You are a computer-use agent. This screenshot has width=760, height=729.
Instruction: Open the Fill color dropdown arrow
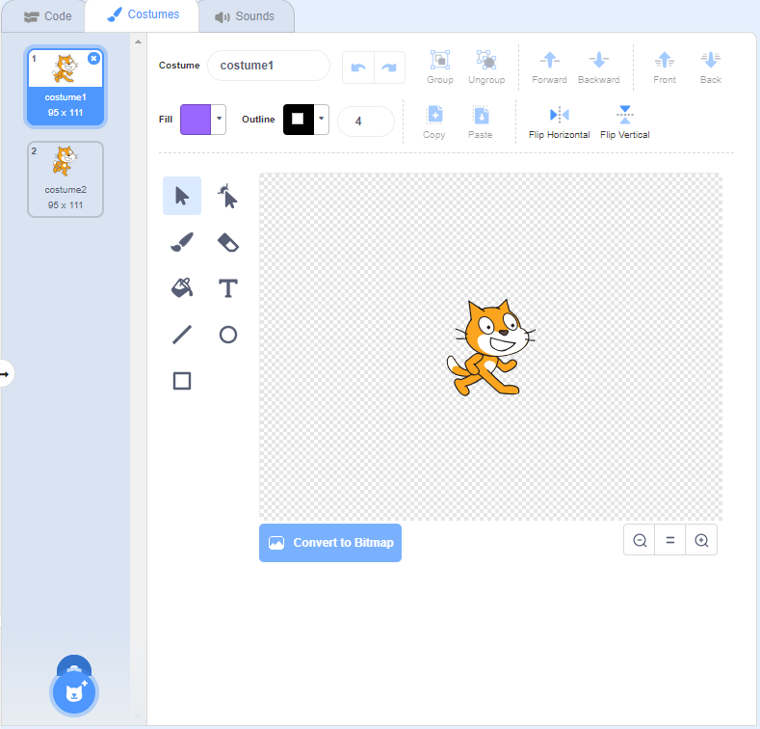tap(219, 119)
